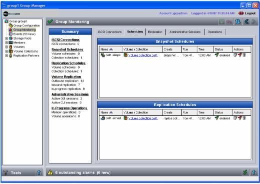
Task: Click the first green toolbar icon in header
Action: coord(221,21)
